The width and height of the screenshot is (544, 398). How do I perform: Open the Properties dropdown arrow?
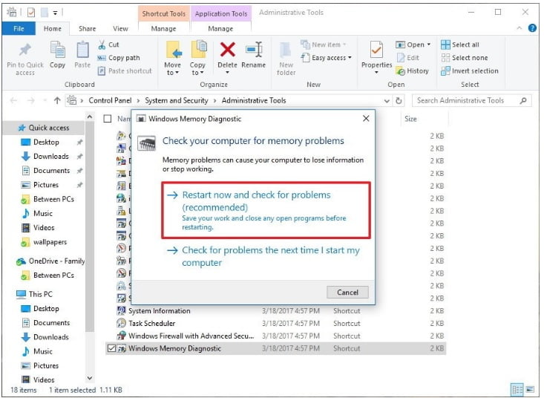coord(376,73)
